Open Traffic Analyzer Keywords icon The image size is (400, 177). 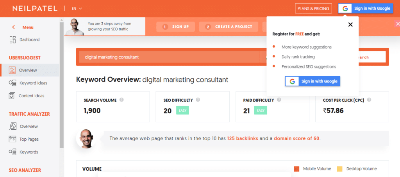[x=12, y=152]
